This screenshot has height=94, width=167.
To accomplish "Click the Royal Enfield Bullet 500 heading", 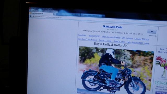I will 111,45.
